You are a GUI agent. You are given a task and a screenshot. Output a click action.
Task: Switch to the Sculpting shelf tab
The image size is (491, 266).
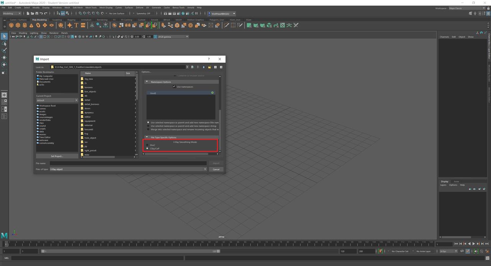(x=57, y=20)
